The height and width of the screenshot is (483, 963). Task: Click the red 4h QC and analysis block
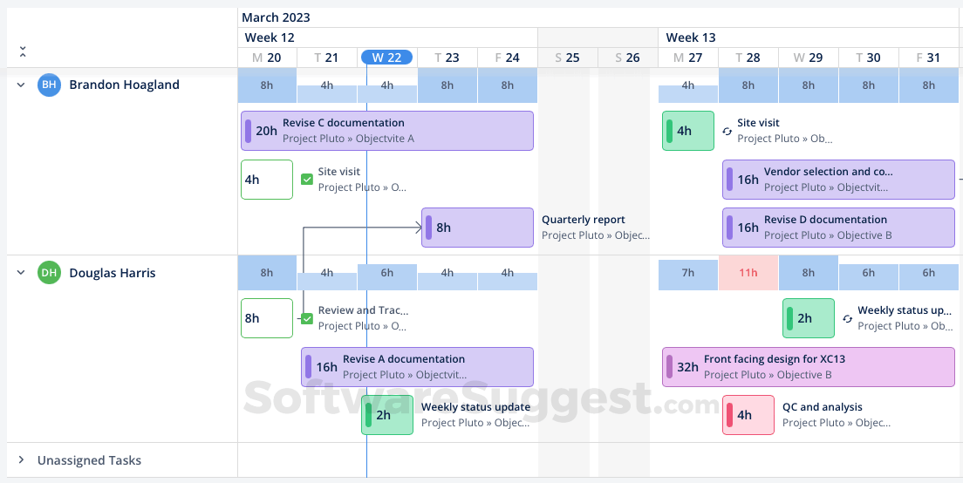tap(748, 415)
